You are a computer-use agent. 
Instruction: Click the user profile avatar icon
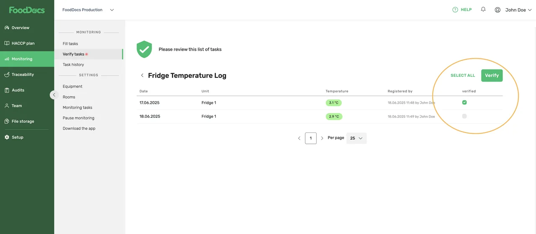coord(497,10)
